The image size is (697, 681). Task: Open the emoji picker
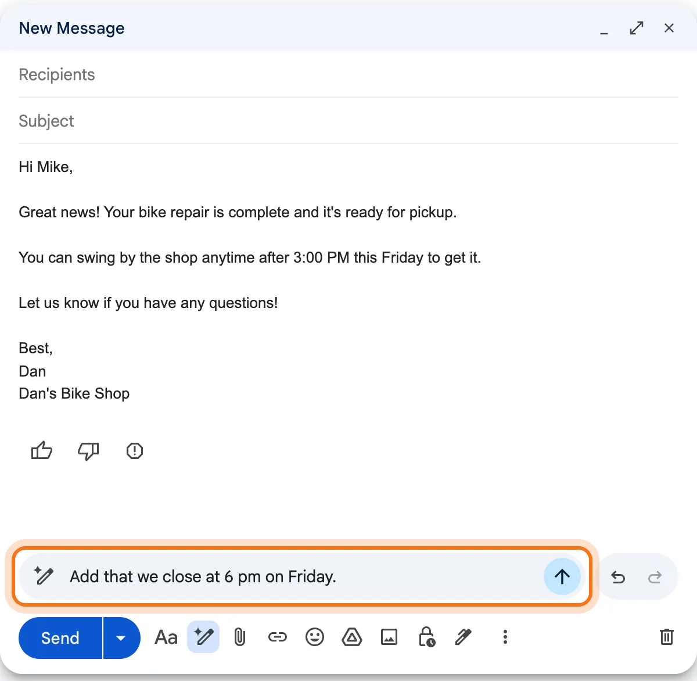tap(315, 637)
